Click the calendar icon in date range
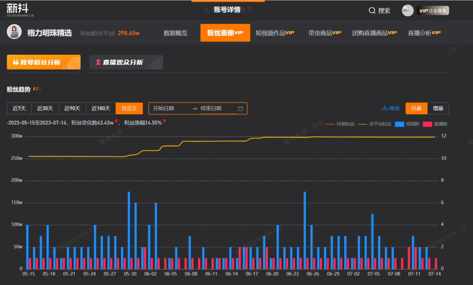The height and width of the screenshot is (285, 473). click(240, 109)
